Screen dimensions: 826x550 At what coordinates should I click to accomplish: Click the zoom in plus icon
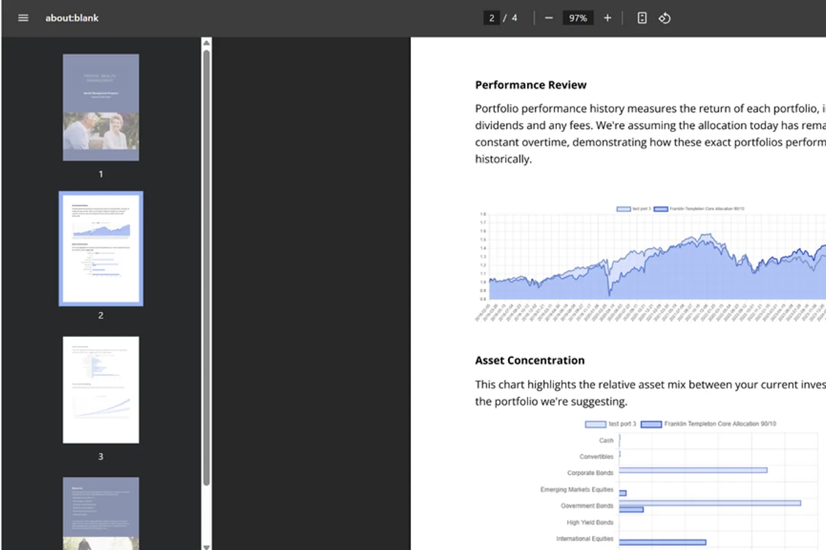coord(607,18)
